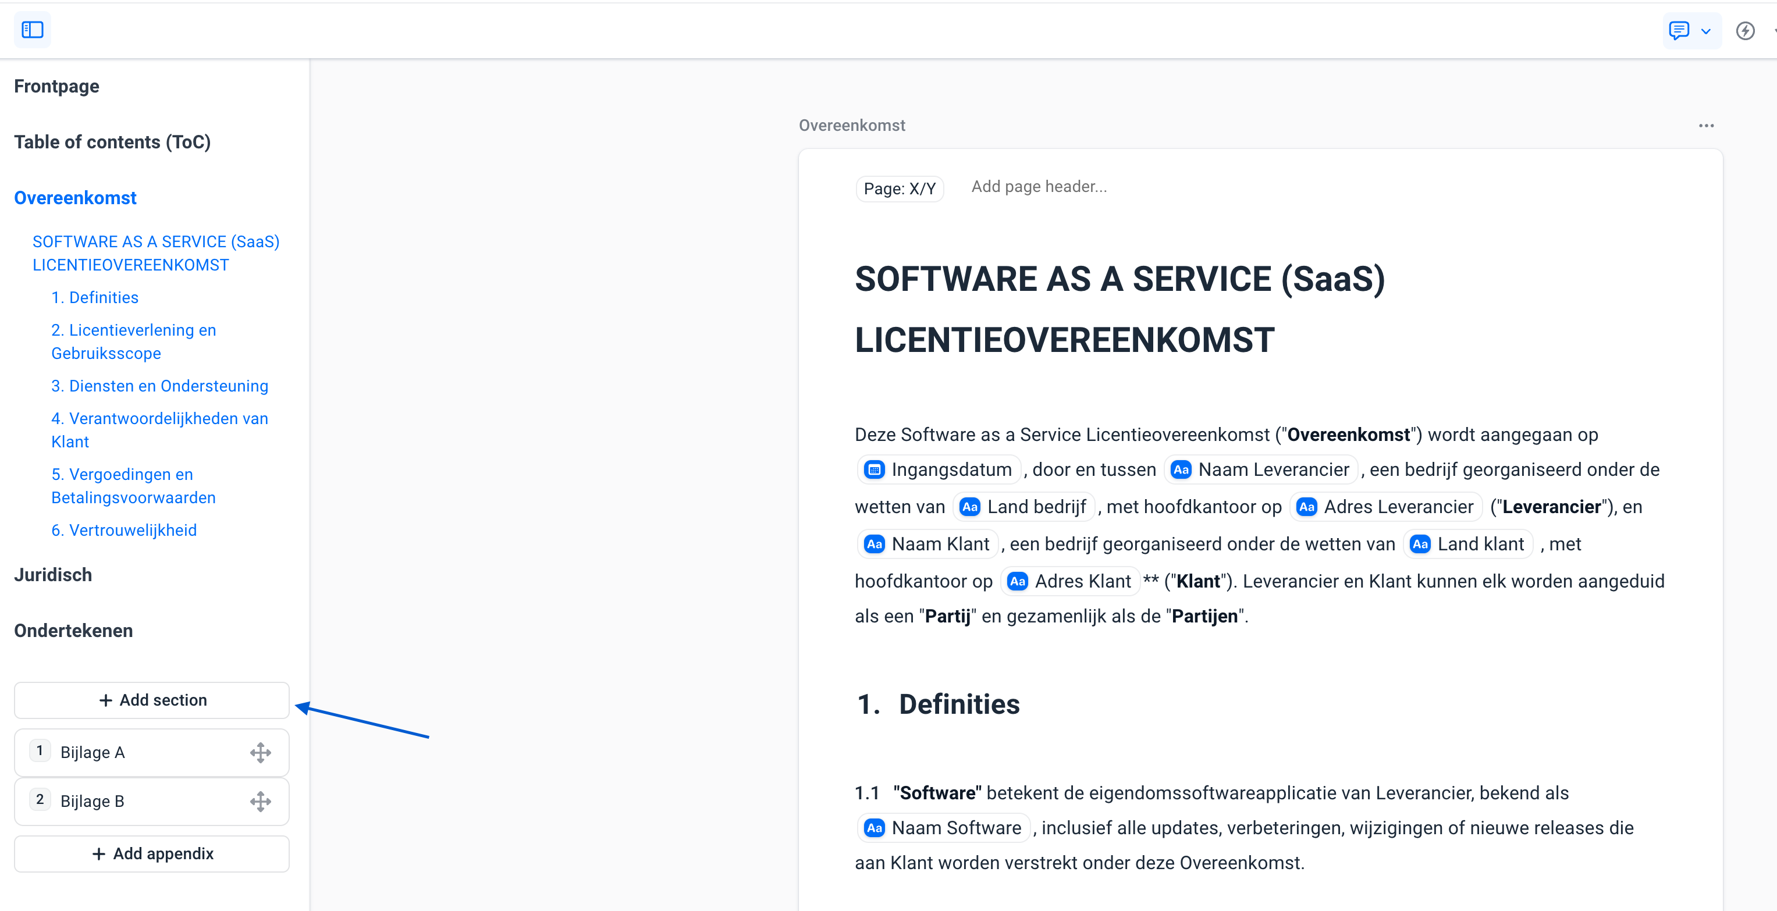Click the bold word "Partijen" in paragraph
The image size is (1777, 911).
pyautogui.click(x=1204, y=617)
